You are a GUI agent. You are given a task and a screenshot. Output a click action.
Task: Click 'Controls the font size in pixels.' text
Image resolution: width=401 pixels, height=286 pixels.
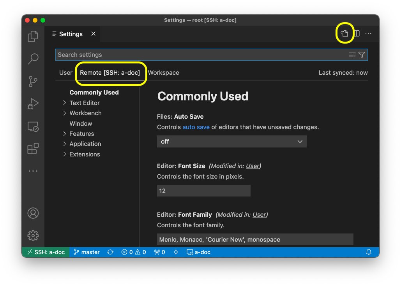tap(200, 176)
